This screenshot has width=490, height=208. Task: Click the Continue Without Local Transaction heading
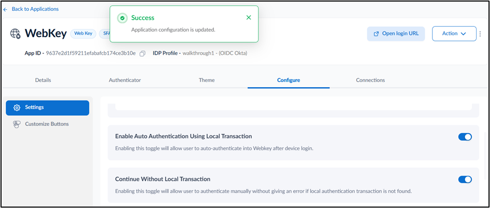pyautogui.click(x=163, y=179)
